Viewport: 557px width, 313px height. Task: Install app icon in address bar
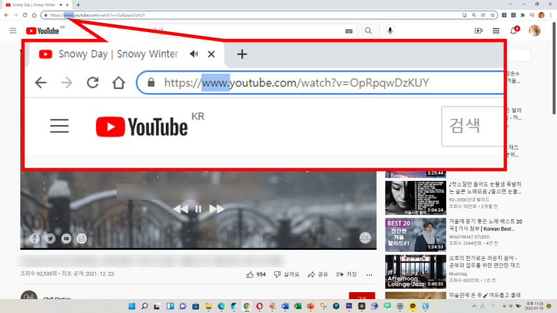pos(464,15)
